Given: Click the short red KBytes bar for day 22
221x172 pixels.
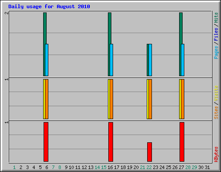Looking at the screenshot, I should coord(149,152).
